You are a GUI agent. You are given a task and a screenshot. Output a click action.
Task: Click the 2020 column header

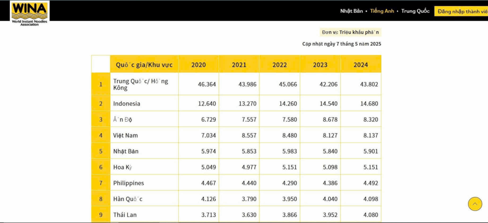(x=199, y=65)
